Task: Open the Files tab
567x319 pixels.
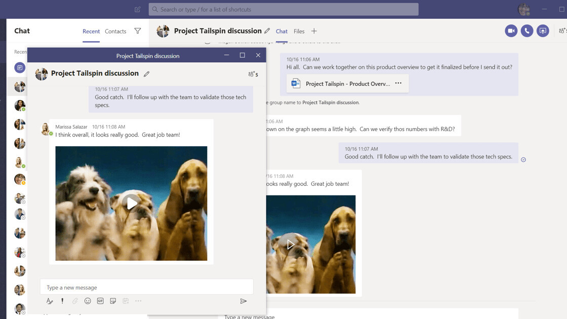Action: tap(299, 31)
